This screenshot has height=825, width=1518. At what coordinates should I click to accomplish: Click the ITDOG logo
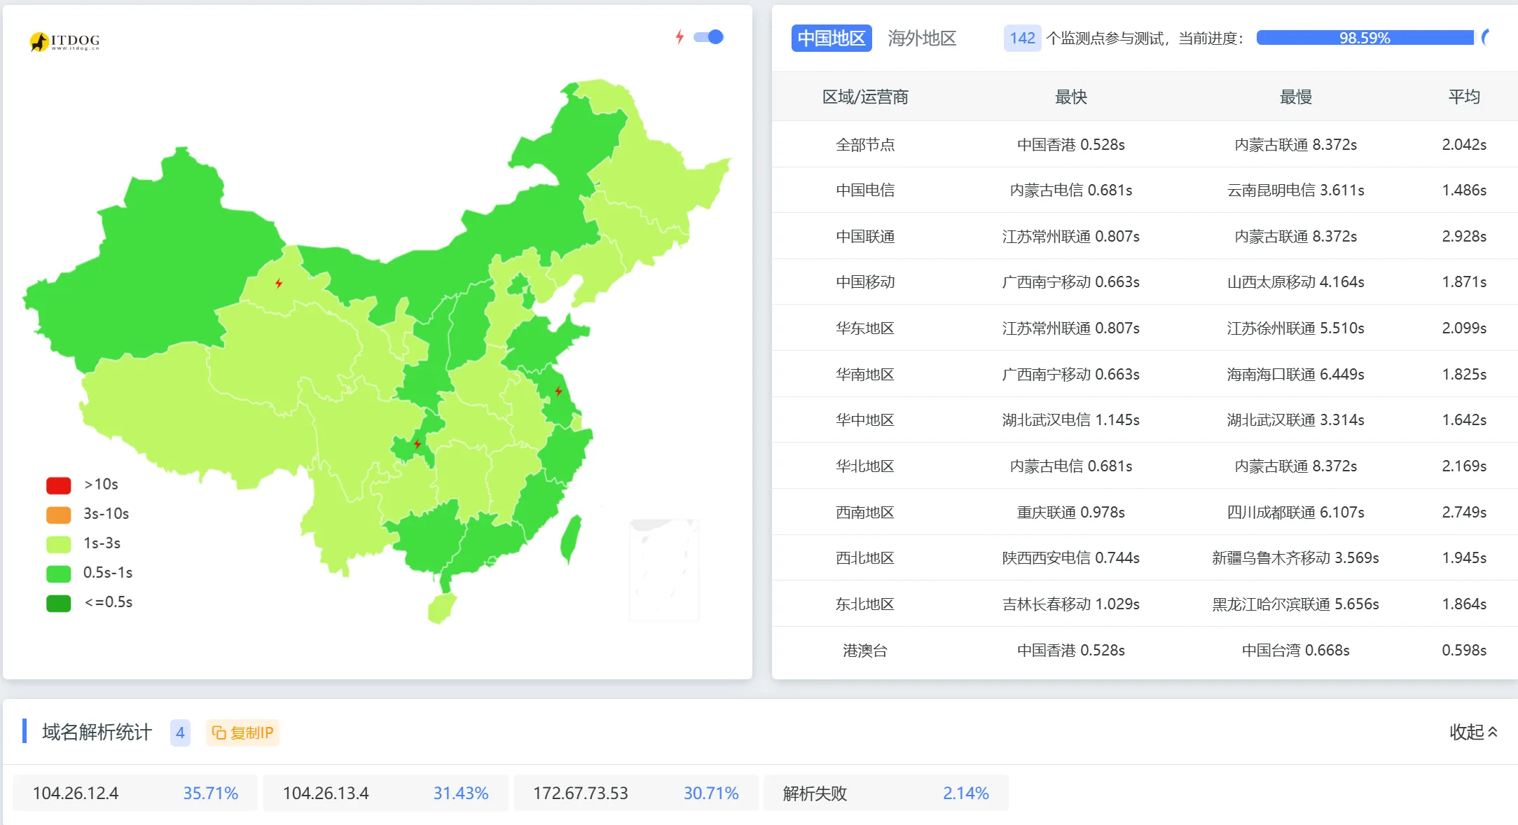click(x=64, y=41)
